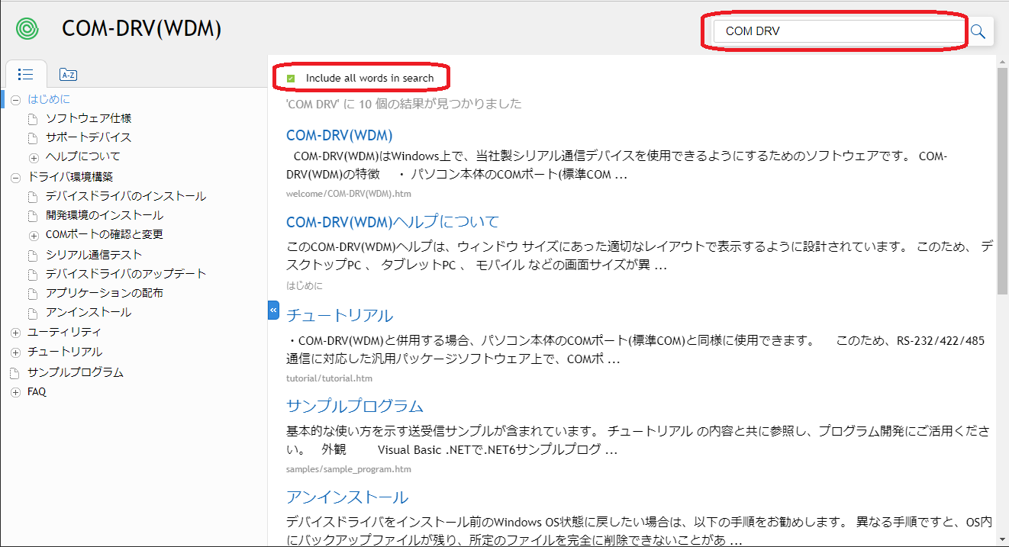The width and height of the screenshot is (1009, 547).
Task: Toggle the Include all words in search checkbox
Action: coord(291,78)
